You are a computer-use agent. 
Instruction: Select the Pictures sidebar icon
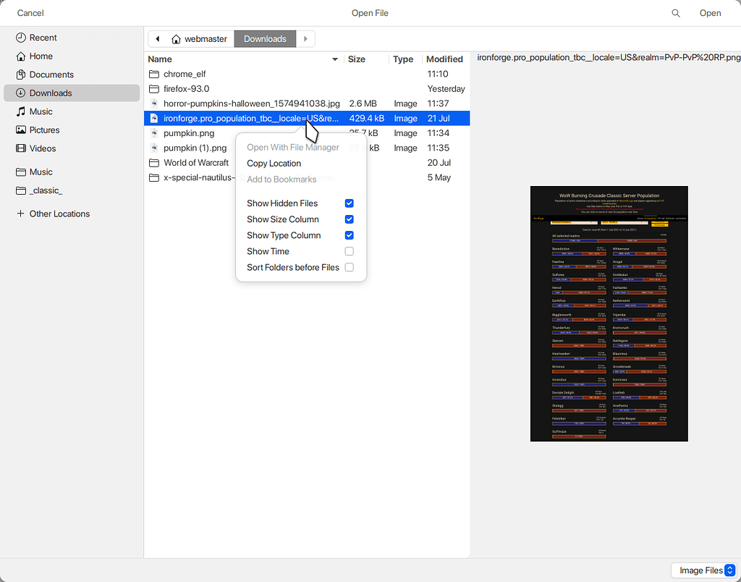click(x=20, y=130)
